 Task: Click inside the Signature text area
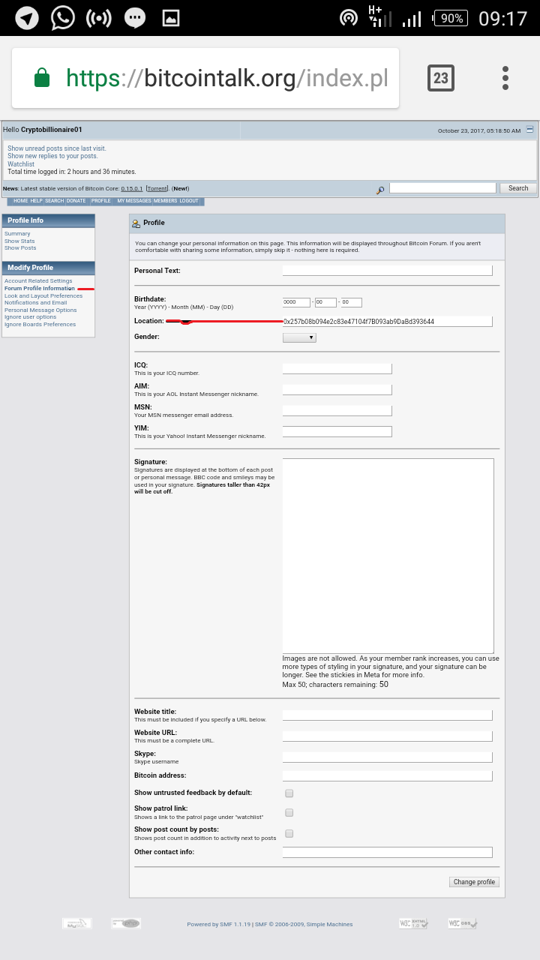(388, 556)
